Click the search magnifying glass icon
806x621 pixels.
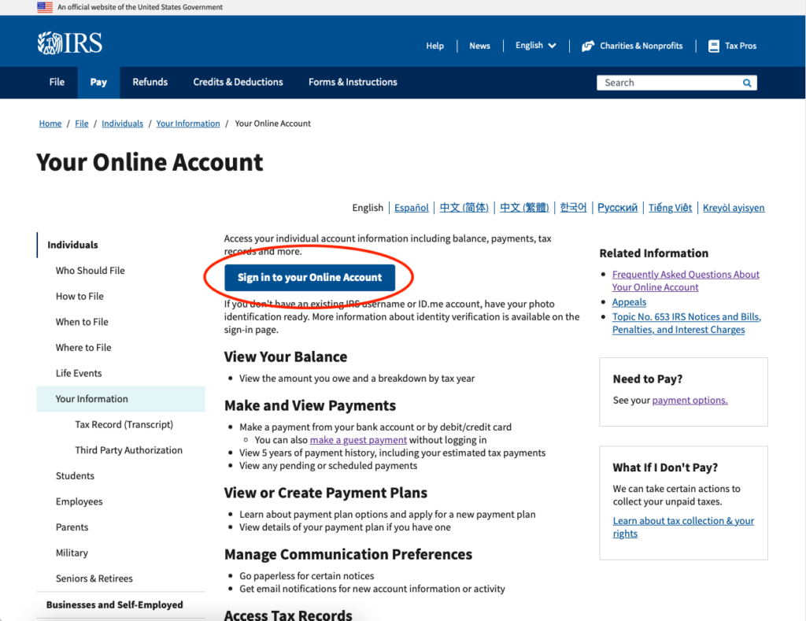pyautogui.click(x=746, y=83)
